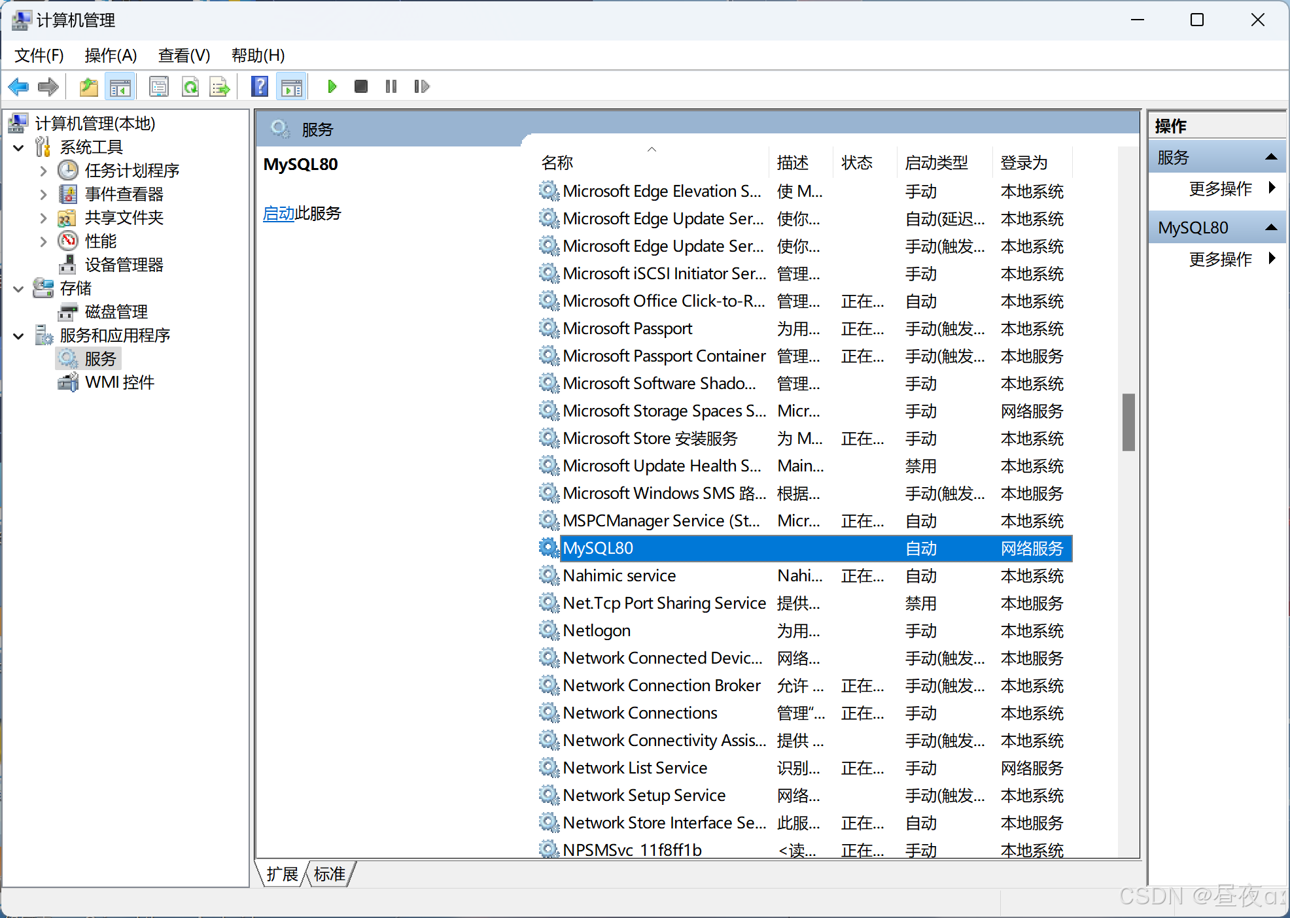
Task: Switch to the 标准 tab
Action: pyautogui.click(x=329, y=874)
